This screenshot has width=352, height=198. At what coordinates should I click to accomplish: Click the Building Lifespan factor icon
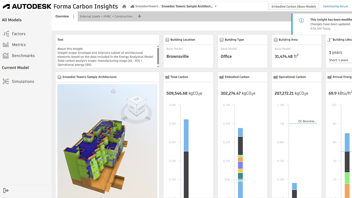coord(329,40)
